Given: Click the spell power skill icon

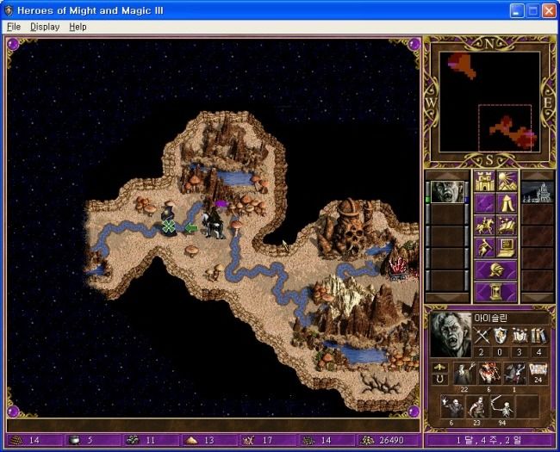Looking at the screenshot, I should coord(520,336).
